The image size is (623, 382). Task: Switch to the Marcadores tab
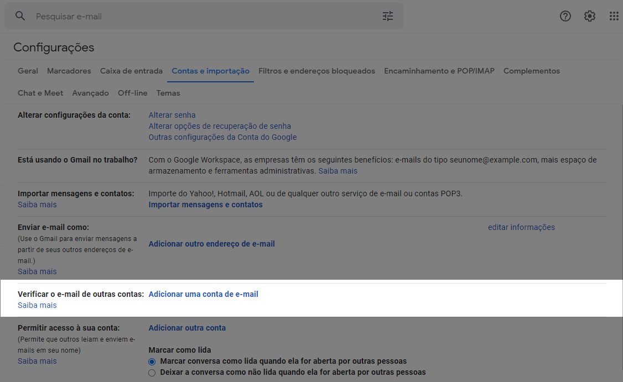69,71
